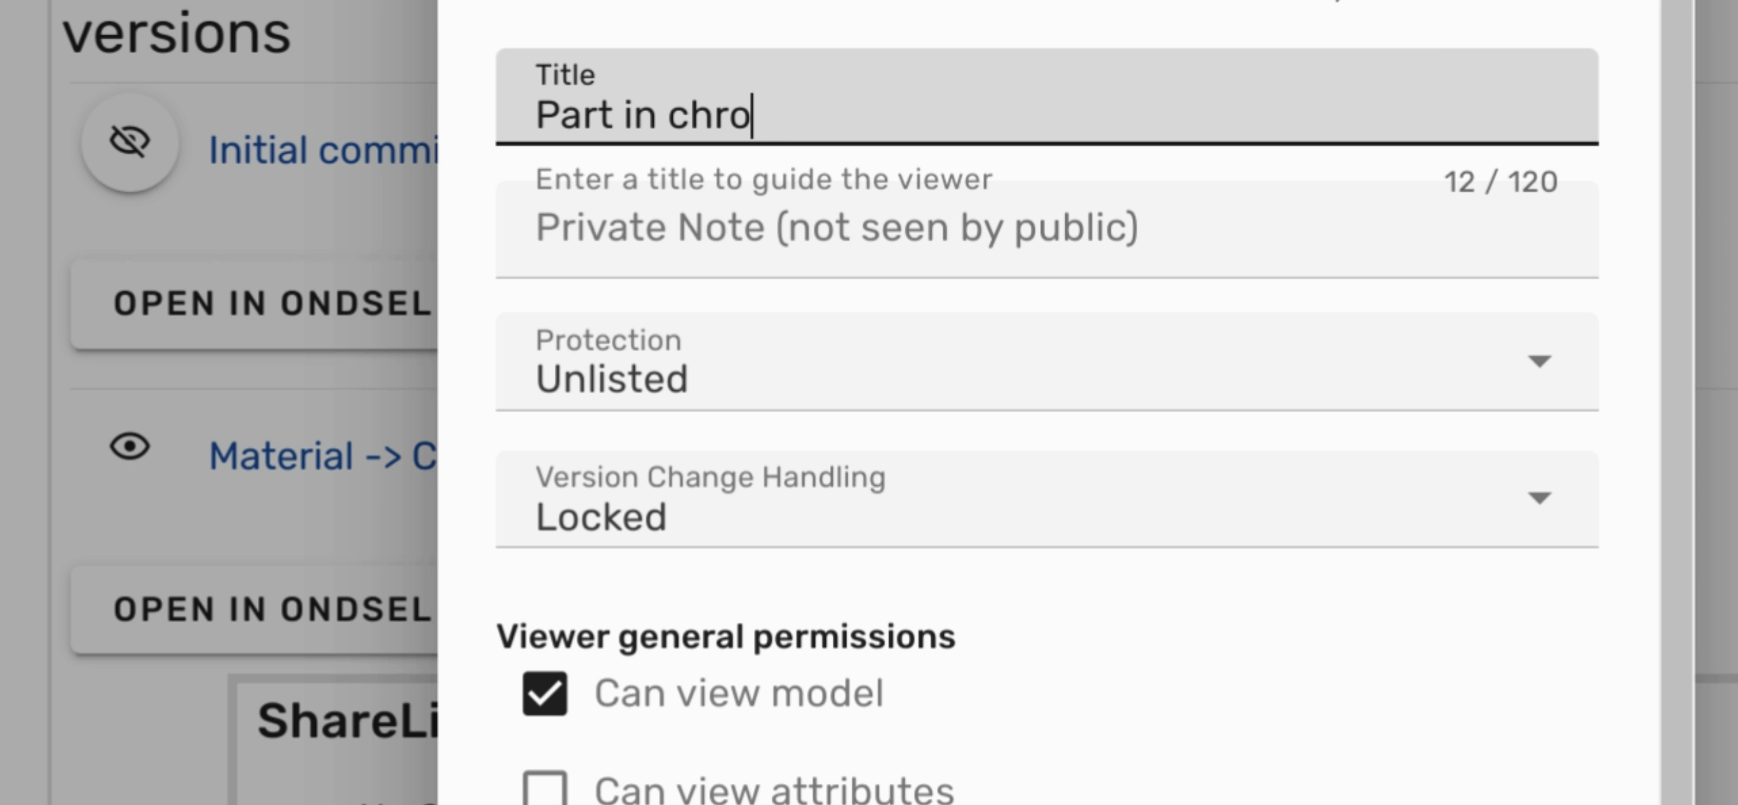Viewport: 1738px width, 805px height.
Task: Click the Protection dropdown arrow icon
Action: coord(1539,361)
